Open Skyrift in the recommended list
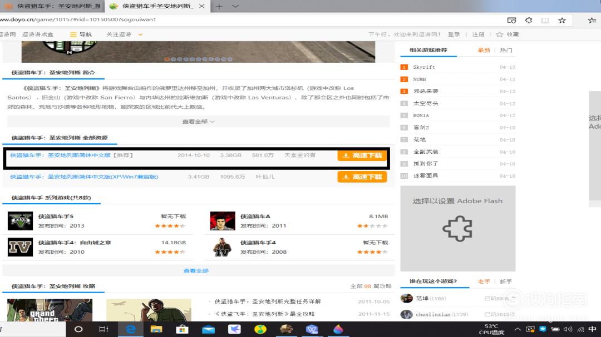The image size is (601, 337). tap(424, 67)
